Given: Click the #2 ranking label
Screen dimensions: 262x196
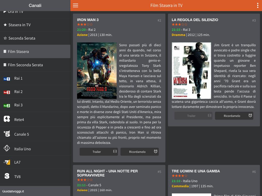Looking at the screenshot, I should pyautogui.click(x=159, y=20).
